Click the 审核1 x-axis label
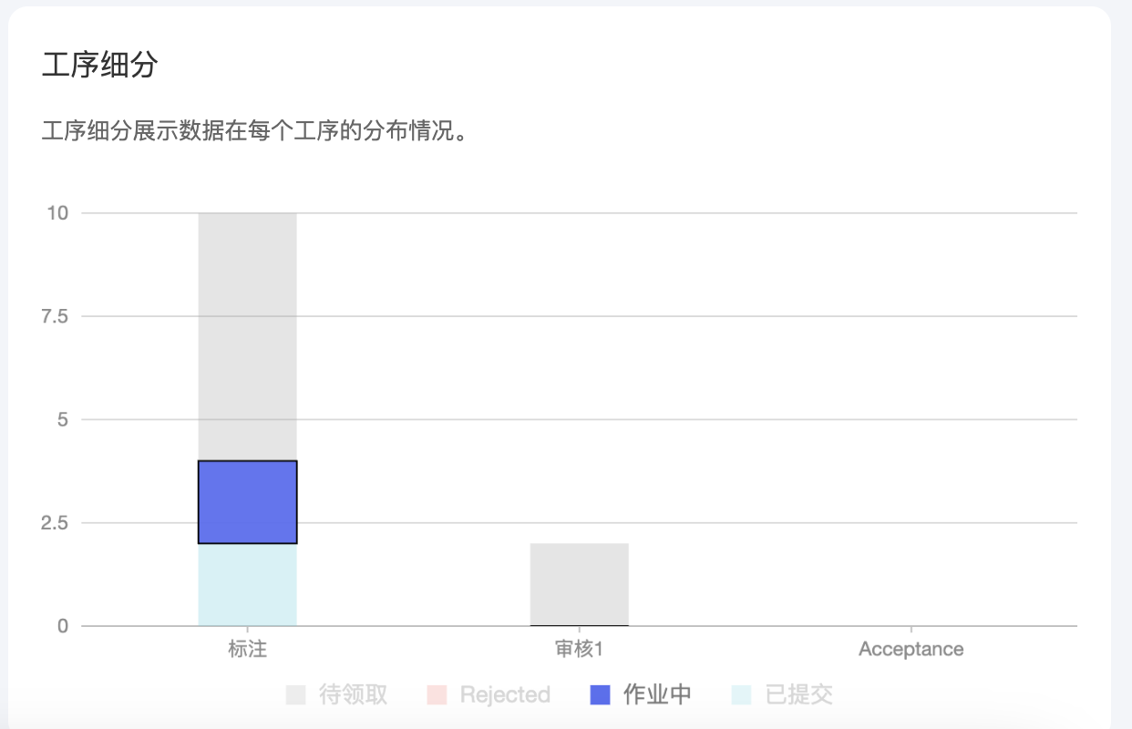The width and height of the screenshot is (1132, 729). 580,650
